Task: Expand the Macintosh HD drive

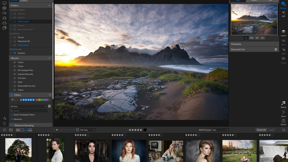Action: (x=11, y=41)
